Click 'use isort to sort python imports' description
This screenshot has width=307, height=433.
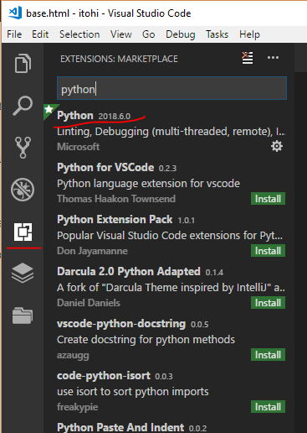point(133,392)
